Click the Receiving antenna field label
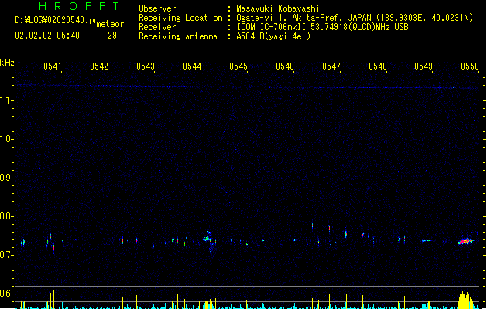Viewport: 487px width, 309px height. click(x=178, y=36)
